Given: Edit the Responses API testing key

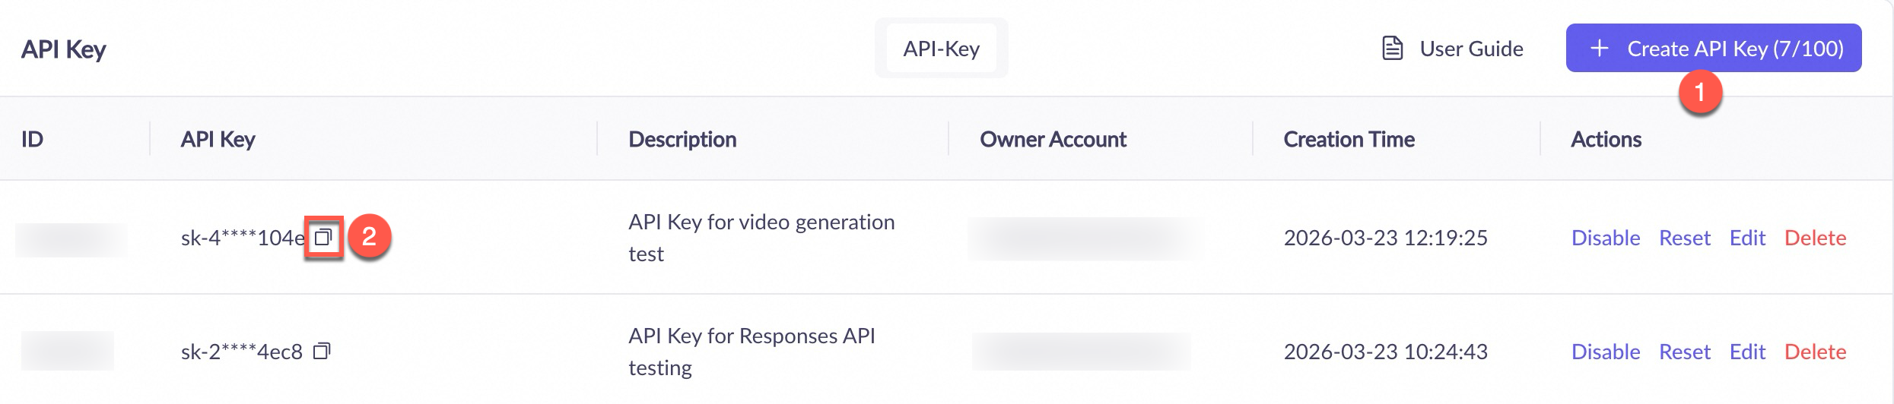Looking at the screenshot, I should [1747, 352].
